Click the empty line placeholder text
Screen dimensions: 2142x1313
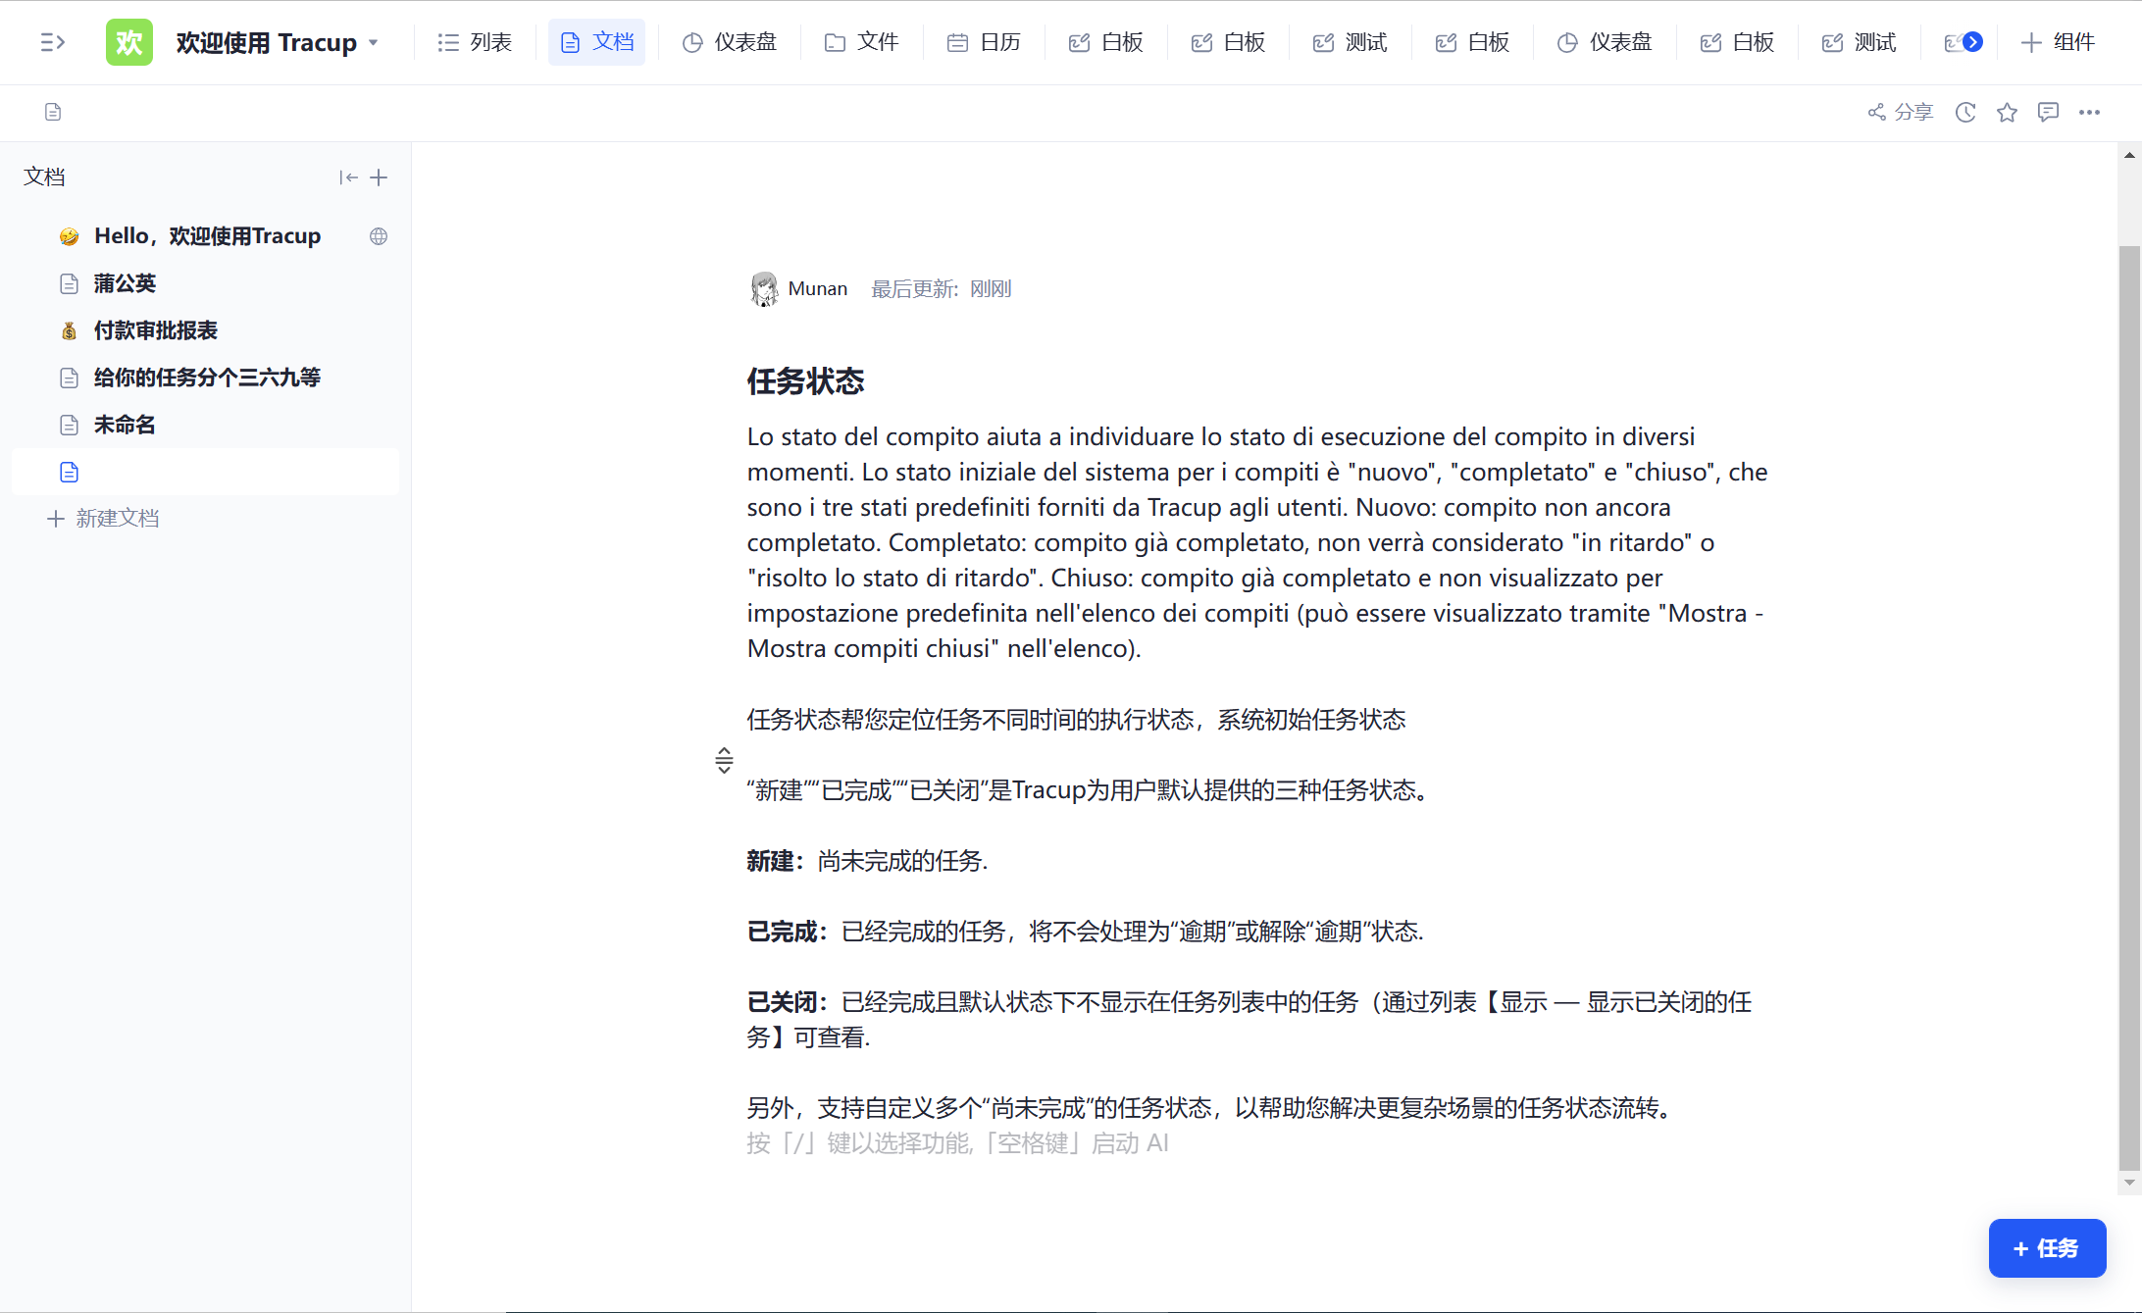[957, 1143]
